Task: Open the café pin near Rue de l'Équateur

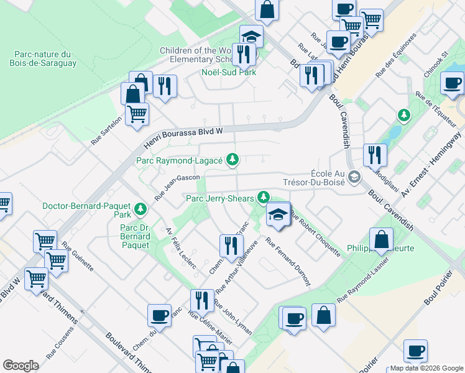Action: (x=452, y=84)
